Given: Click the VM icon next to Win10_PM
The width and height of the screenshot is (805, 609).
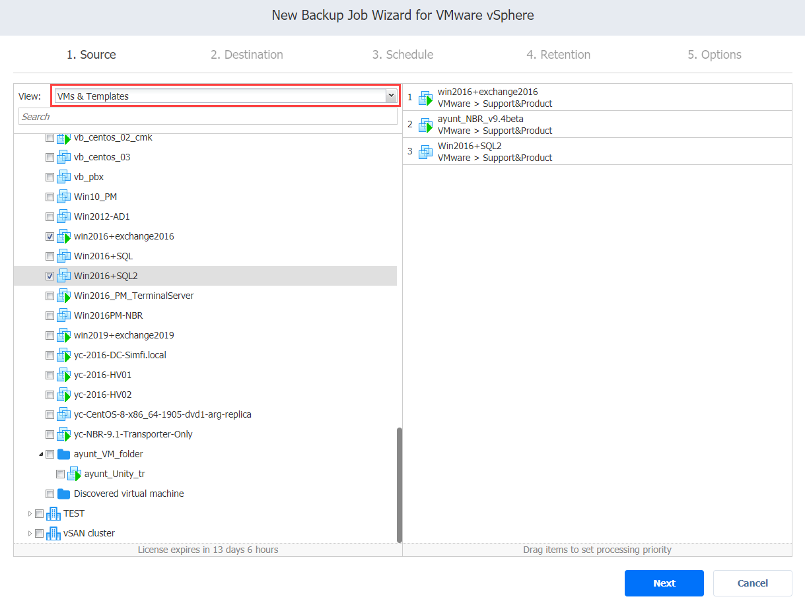Looking at the screenshot, I should 64,197.
